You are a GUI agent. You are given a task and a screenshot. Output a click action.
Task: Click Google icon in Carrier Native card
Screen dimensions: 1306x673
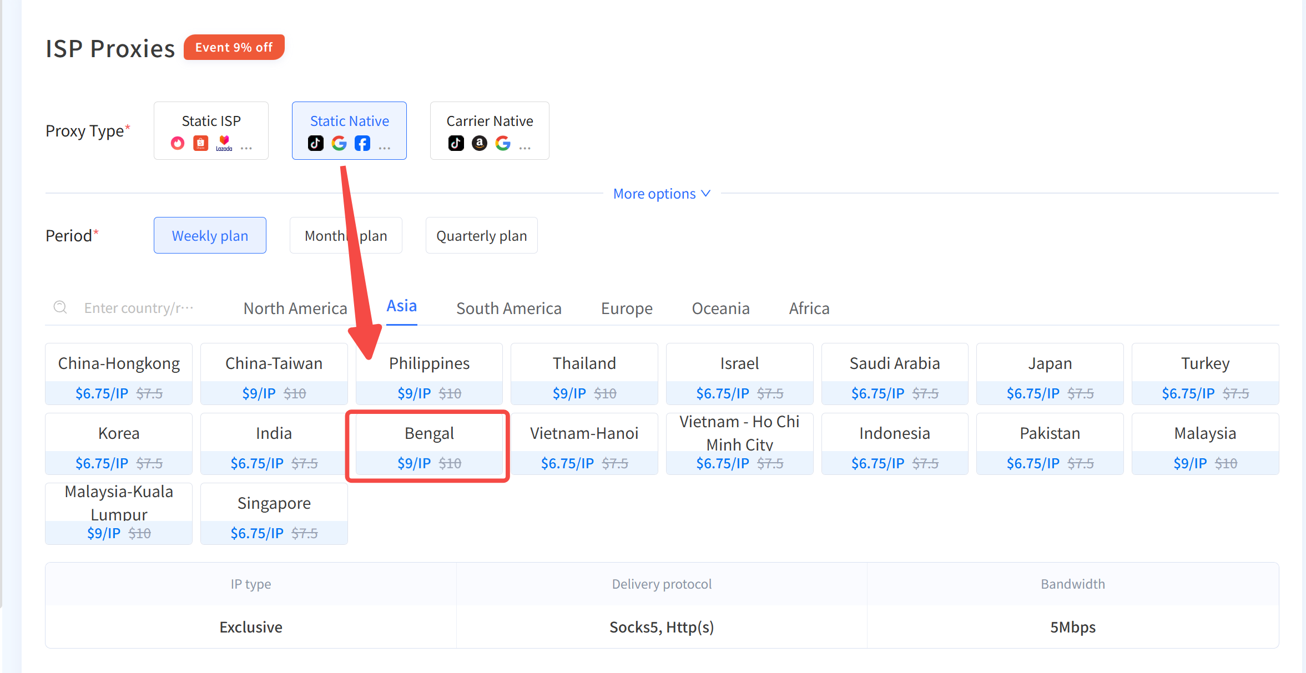[503, 144]
